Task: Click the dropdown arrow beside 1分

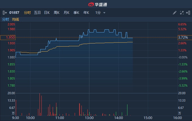Action: 104,13
